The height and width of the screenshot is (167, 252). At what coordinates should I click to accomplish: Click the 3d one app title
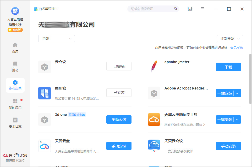point(61,115)
